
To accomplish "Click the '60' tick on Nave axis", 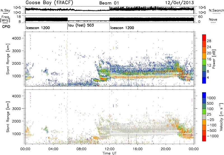I will pyautogui.click(x=200, y=17).
